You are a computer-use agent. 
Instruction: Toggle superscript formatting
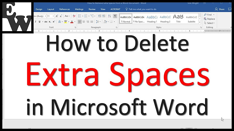[x=54, y=22]
